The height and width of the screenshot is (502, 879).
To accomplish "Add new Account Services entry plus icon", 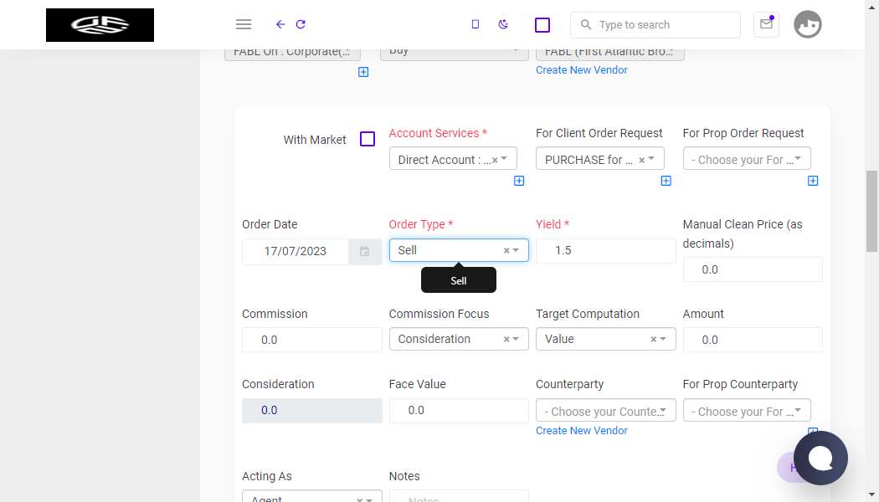I will pos(519,181).
